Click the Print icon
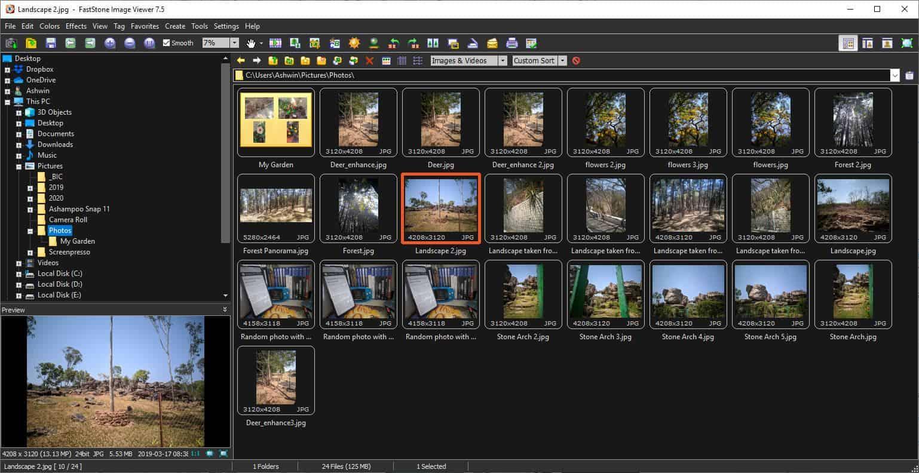 (512, 42)
